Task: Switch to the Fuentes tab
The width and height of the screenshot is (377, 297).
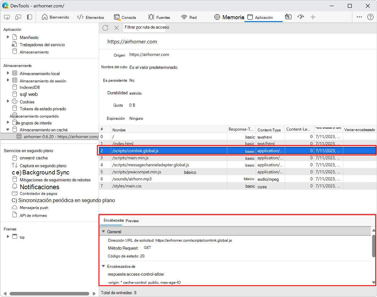Action: (x=159, y=17)
